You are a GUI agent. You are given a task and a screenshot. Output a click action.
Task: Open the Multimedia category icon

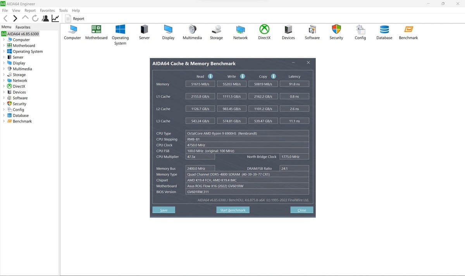[x=192, y=29]
